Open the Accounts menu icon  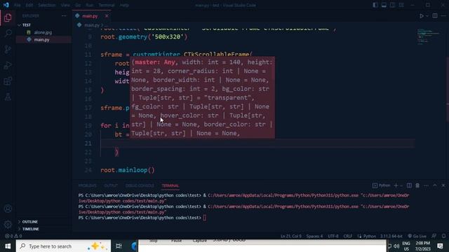coord(8,209)
